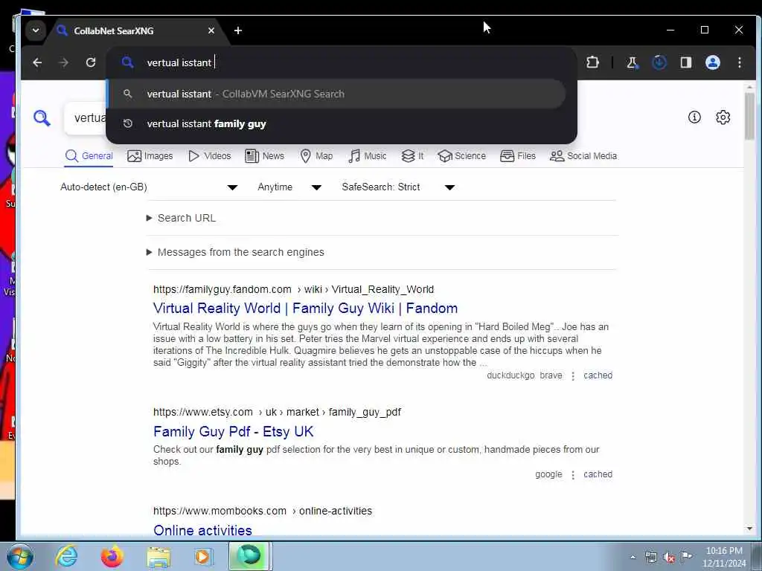Screen dimensions: 762x571
Task: Show hidden tray icons arrow
Action: [x=633, y=558]
